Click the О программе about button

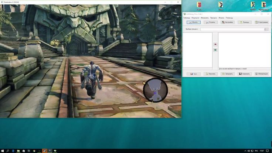click(262, 22)
